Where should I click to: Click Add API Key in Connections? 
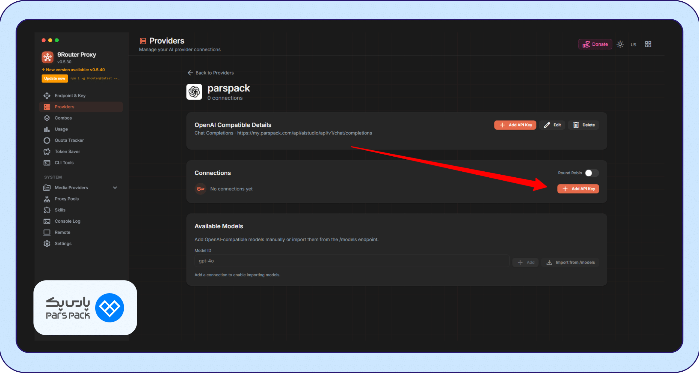coord(578,189)
